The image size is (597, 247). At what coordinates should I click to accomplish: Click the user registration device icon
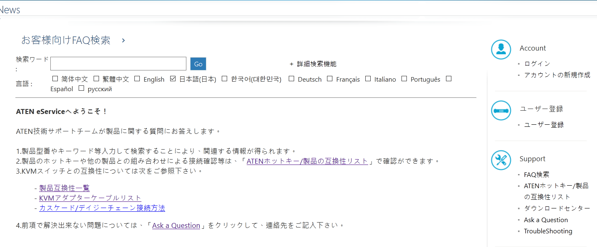coord(501,111)
